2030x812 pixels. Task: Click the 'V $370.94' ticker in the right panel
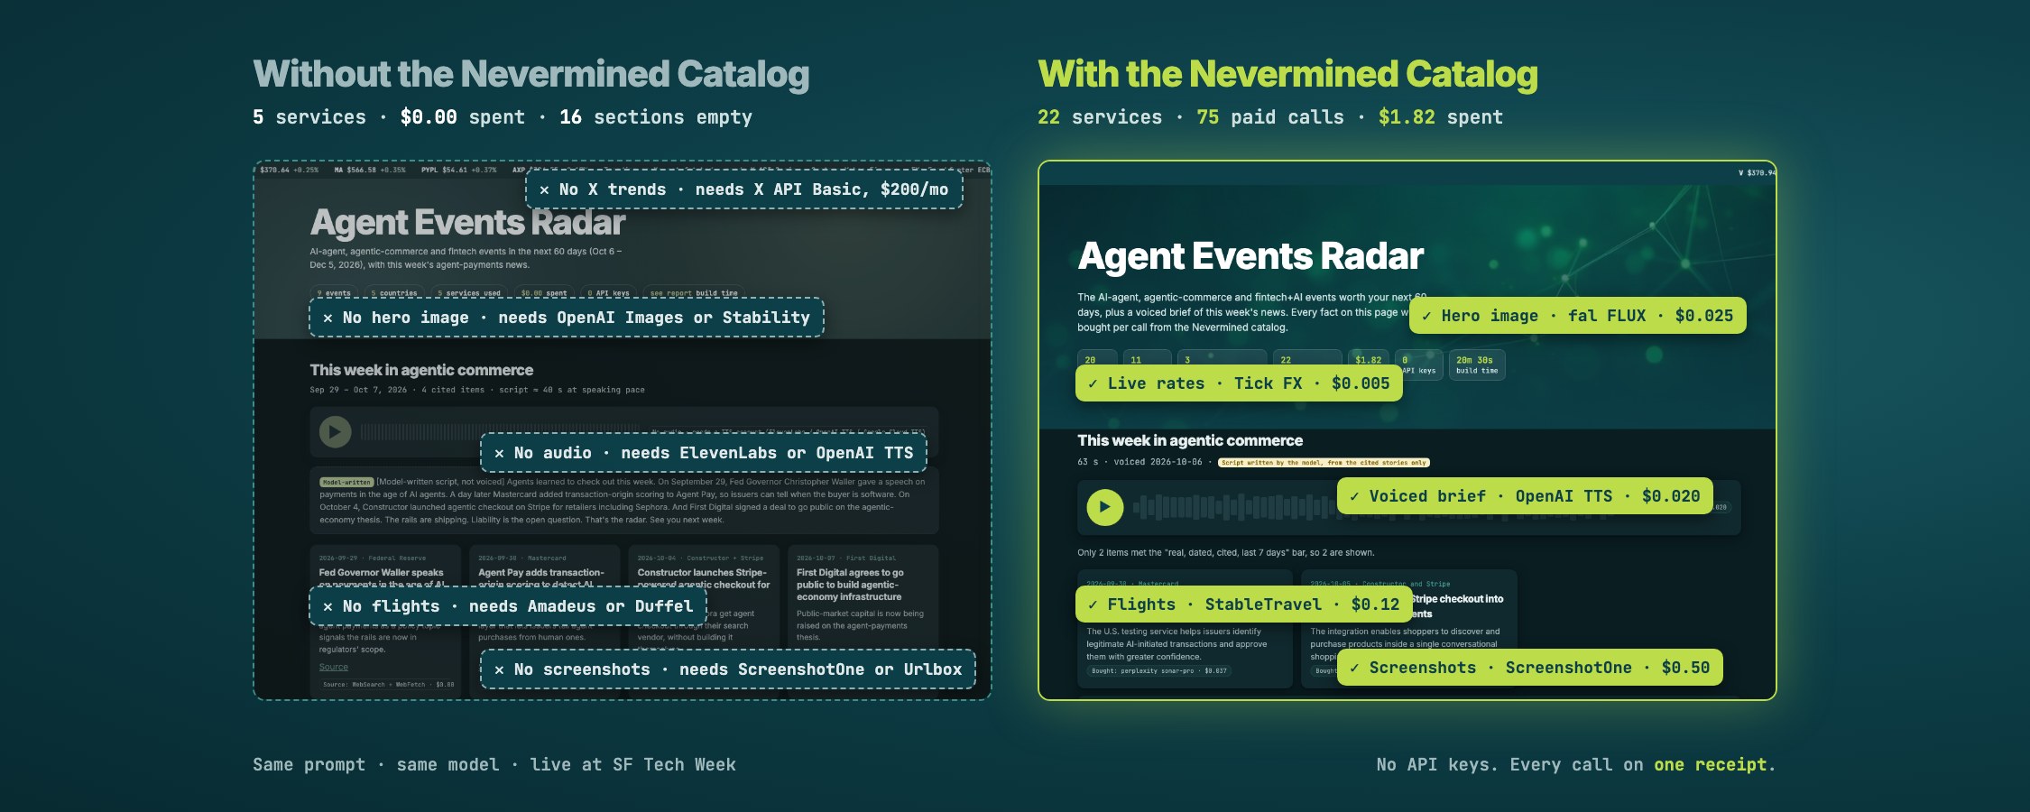(1756, 173)
